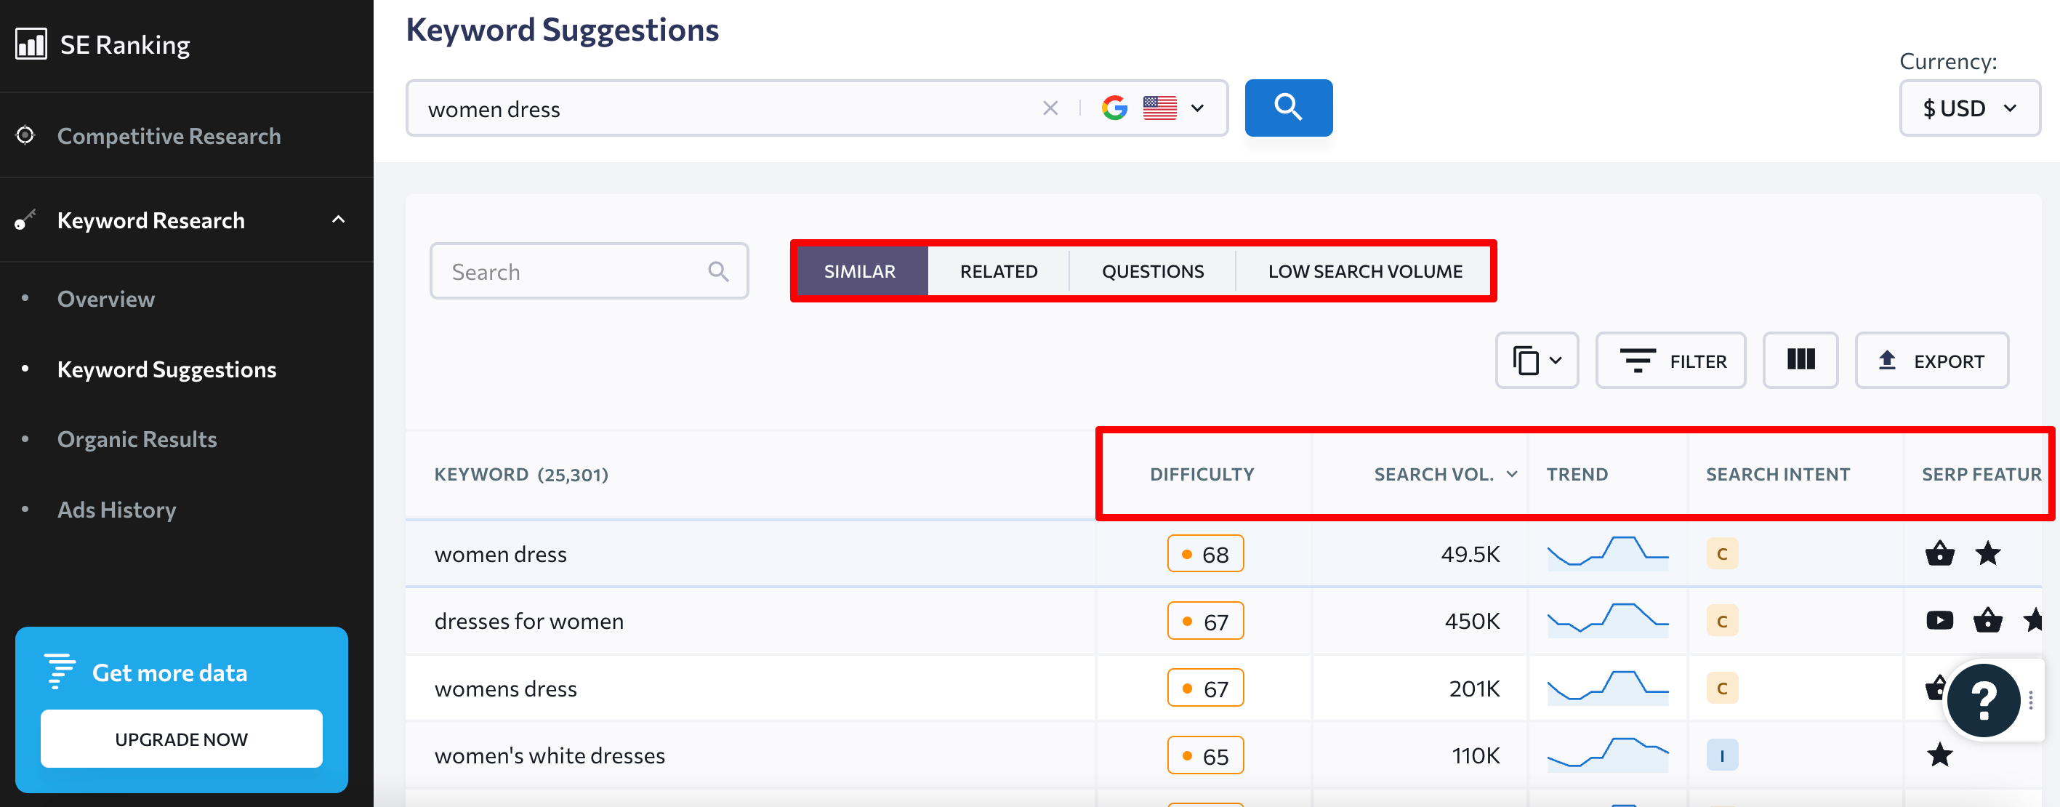Click the SE Ranking logo icon
2060x807 pixels.
(31, 44)
